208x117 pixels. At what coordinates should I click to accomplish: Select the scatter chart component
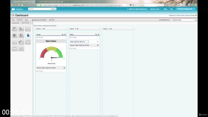(14, 42)
